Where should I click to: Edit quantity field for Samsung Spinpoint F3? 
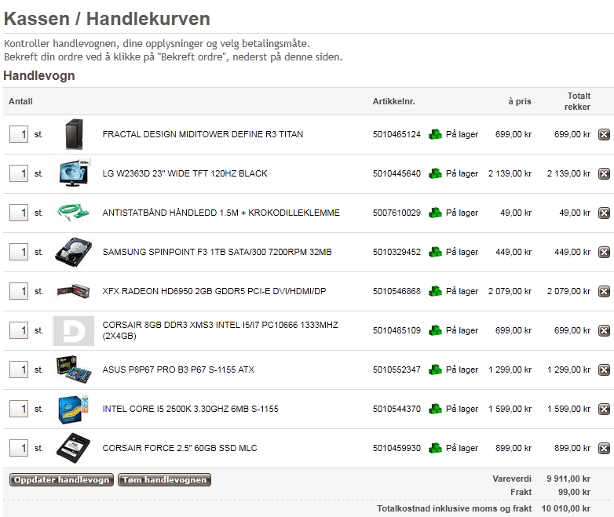[x=19, y=252]
